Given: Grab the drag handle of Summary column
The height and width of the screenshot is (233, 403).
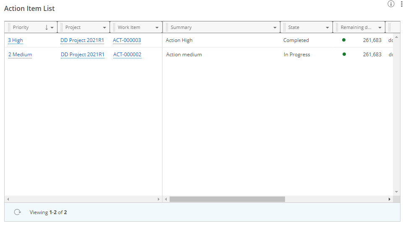Looking at the screenshot, I should pos(167,27).
